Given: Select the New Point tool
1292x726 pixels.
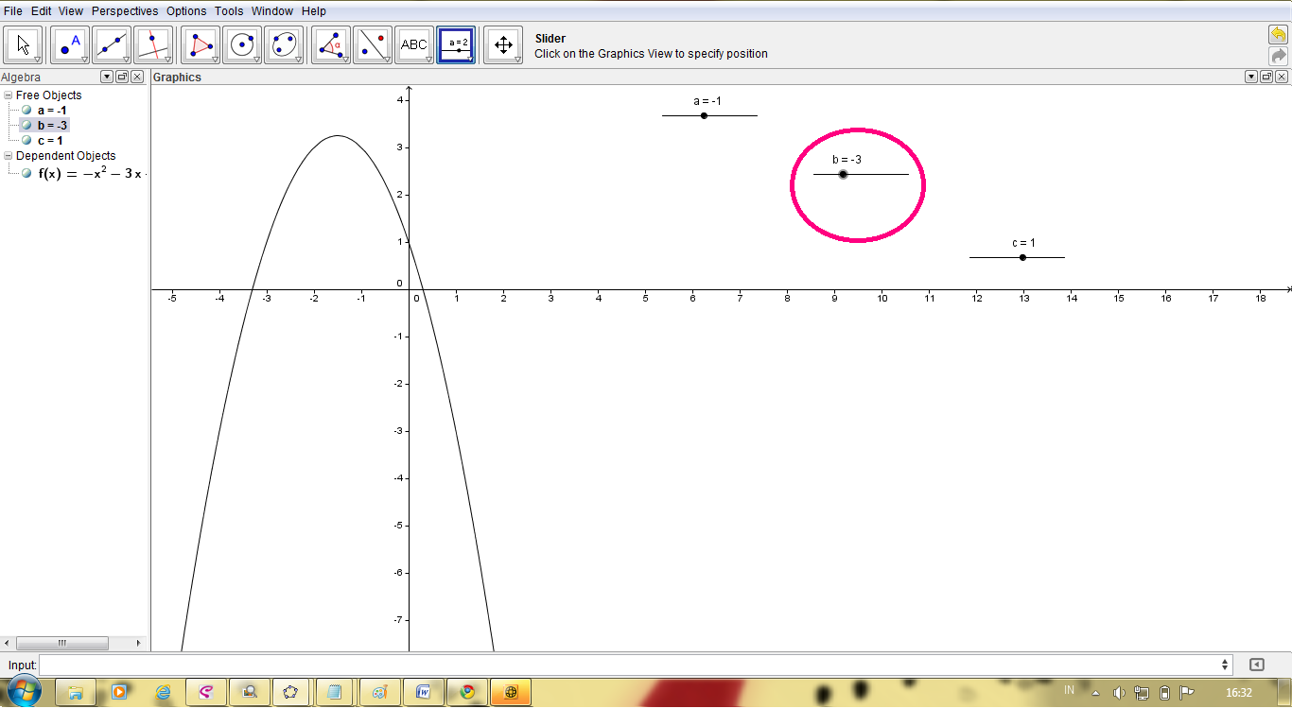Looking at the screenshot, I should (x=70, y=44).
